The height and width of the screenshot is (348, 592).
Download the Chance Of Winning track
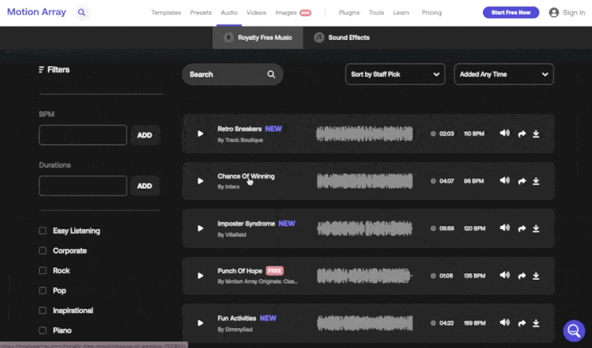point(536,181)
